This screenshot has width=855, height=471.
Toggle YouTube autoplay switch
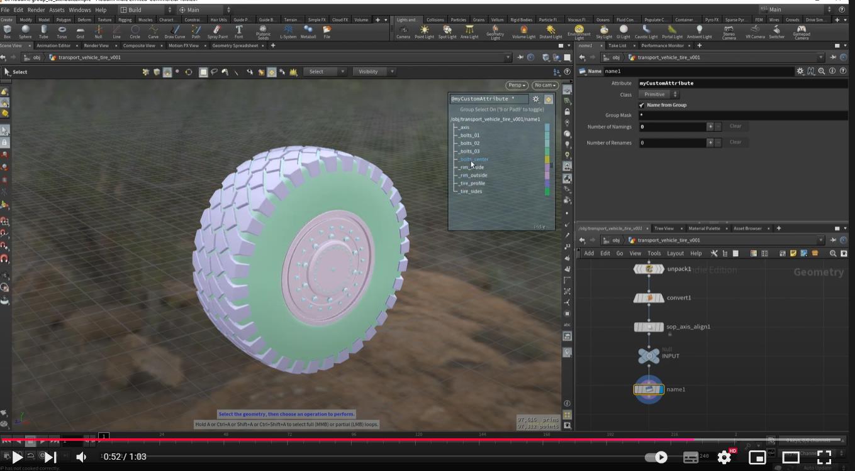657,457
